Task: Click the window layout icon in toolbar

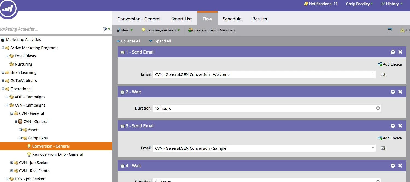Action: [x=389, y=30]
